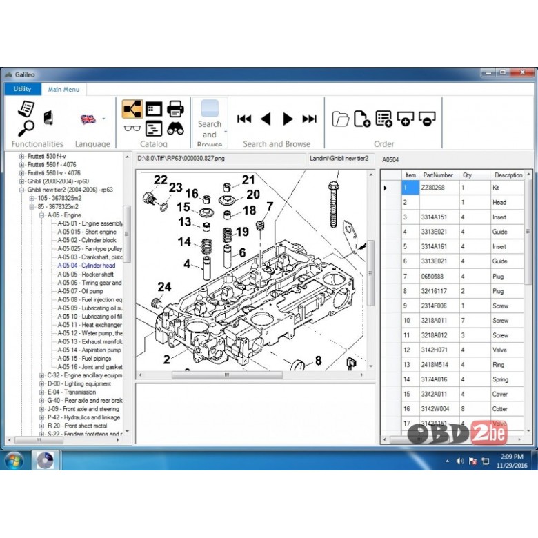Click the row selector arrow for item 1

pyautogui.click(x=386, y=188)
